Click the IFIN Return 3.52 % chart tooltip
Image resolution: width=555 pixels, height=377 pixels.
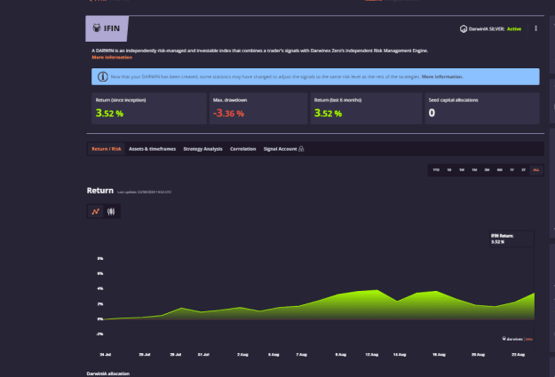click(511, 239)
